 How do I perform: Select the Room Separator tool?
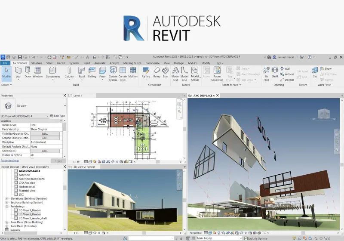tap(217, 74)
